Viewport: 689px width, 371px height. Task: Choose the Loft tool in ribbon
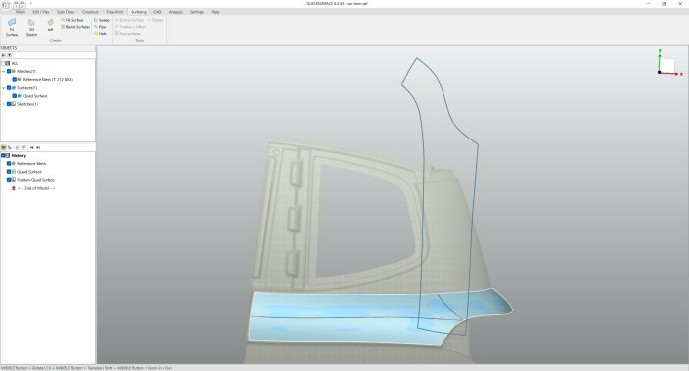[x=50, y=25]
